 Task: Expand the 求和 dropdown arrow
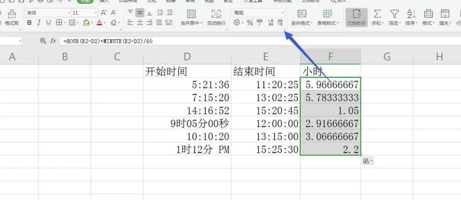pyautogui.click(x=383, y=23)
